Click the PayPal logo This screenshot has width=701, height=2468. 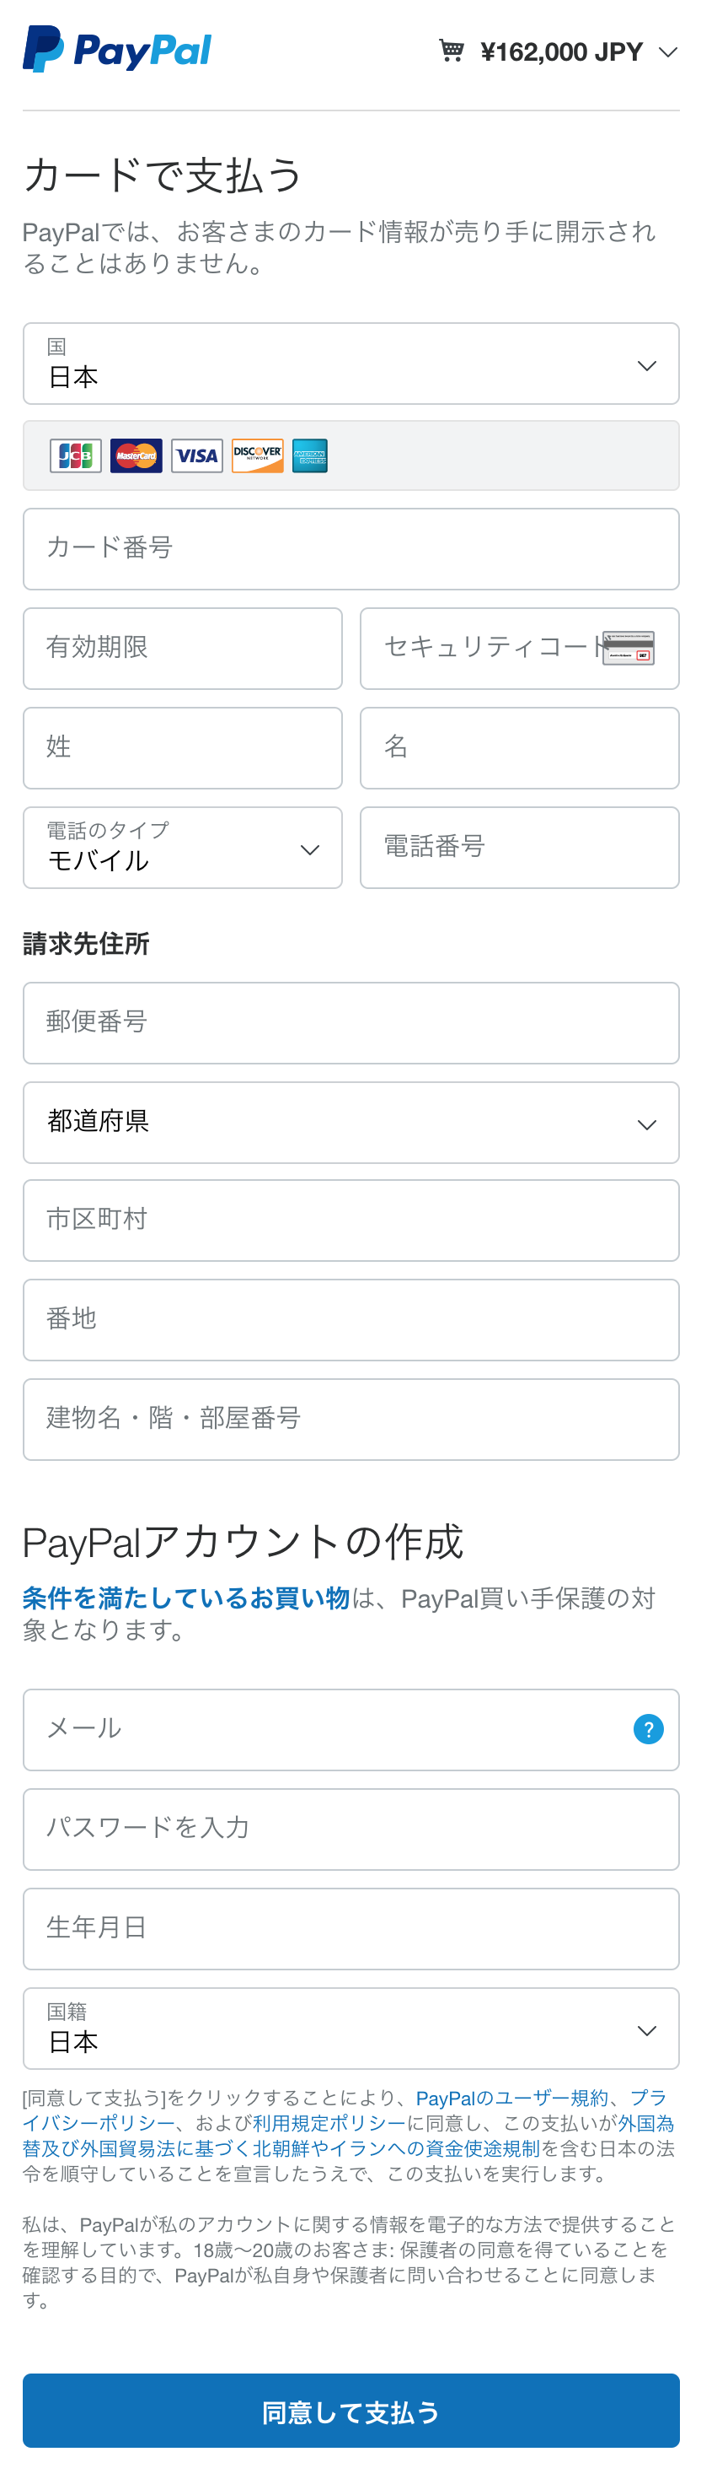click(117, 49)
